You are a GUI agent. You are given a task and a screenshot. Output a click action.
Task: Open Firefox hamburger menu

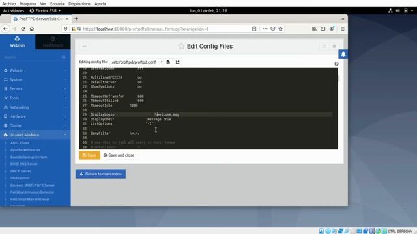(343, 29)
